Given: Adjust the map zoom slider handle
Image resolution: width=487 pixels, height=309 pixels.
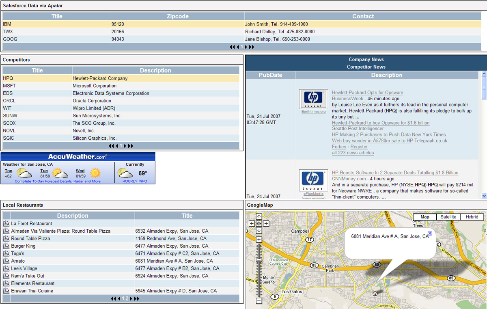Looking at the screenshot, I should 259,260.
